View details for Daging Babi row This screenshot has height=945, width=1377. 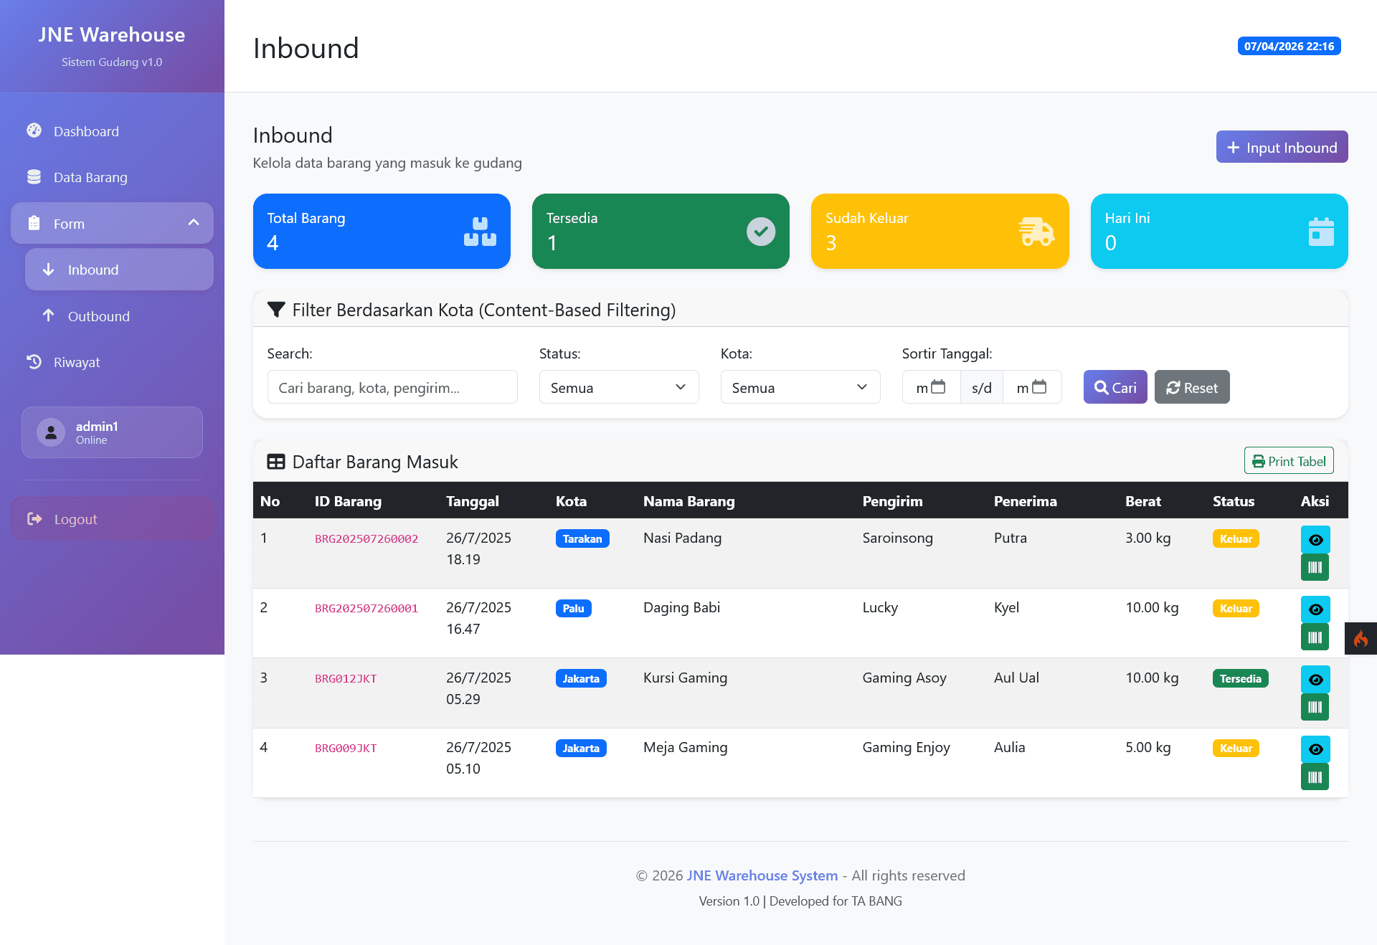[x=1315, y=609]
